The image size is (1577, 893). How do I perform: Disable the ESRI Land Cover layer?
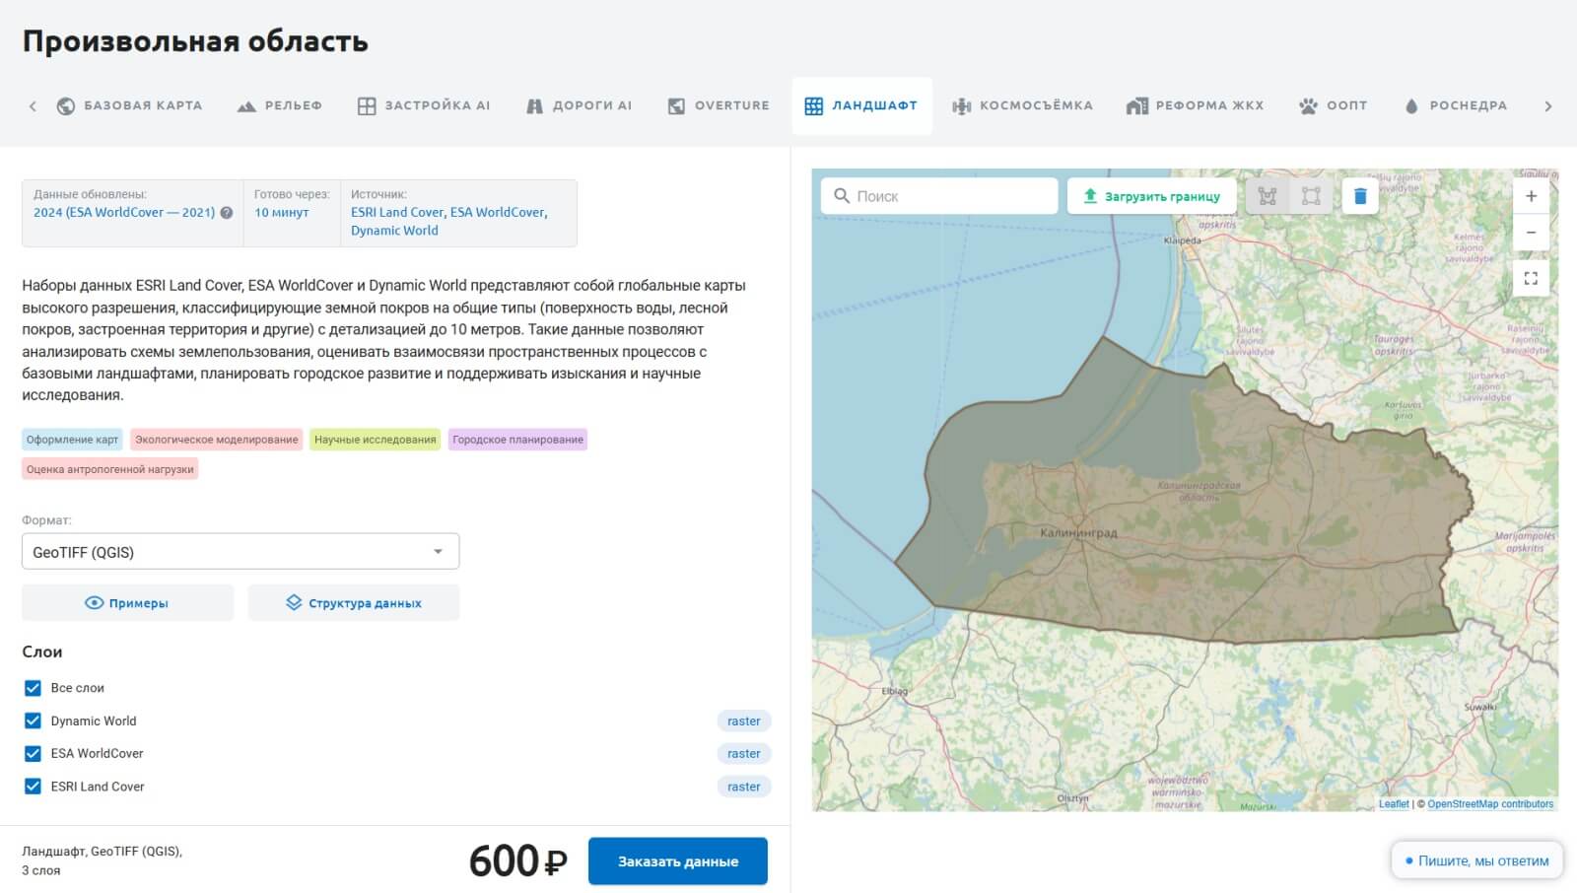point(33,787)
